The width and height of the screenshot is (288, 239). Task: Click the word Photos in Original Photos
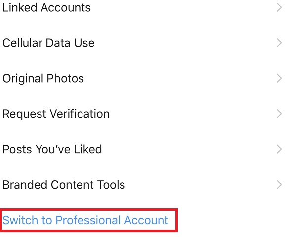(65, 78)
